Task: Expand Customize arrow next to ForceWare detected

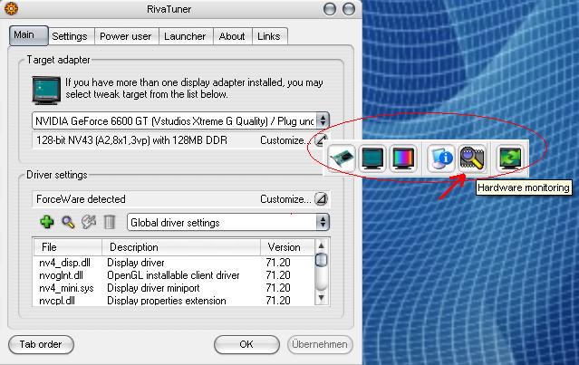Action: tap(321, 199)
